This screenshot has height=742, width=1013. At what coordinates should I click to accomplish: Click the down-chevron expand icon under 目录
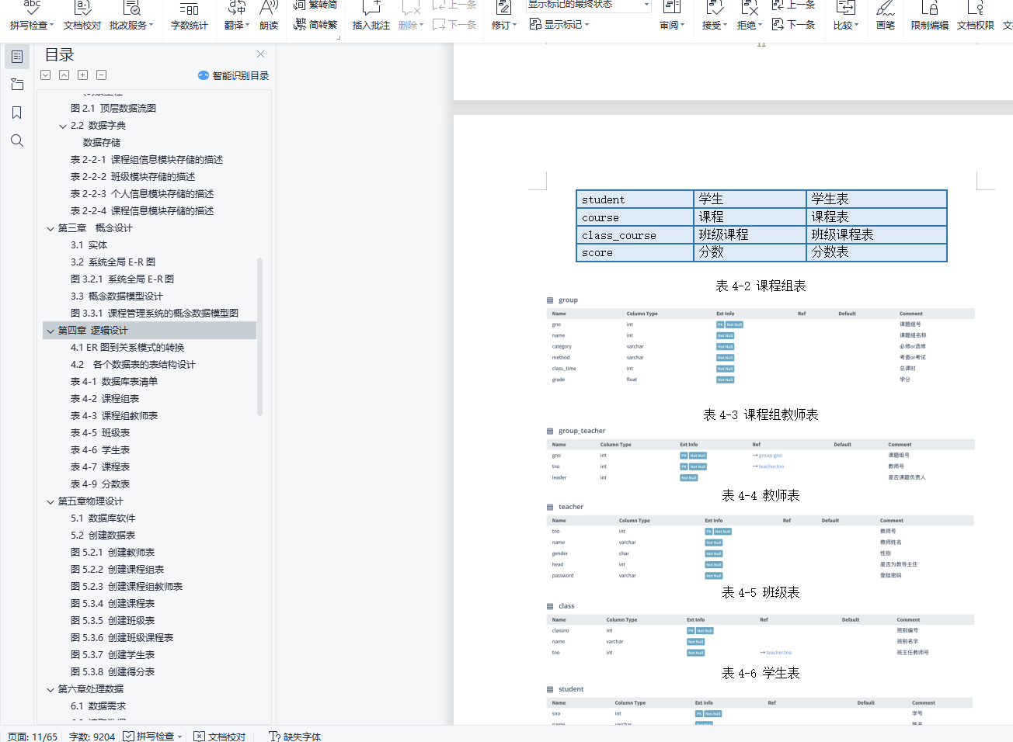point(46,75)
